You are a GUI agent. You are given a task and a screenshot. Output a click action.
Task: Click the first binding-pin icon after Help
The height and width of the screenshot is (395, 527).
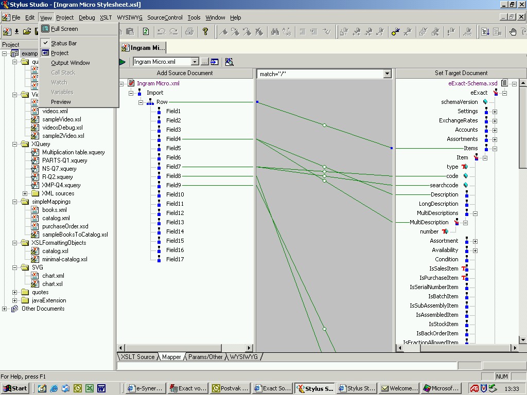click(x=223, y=31)
